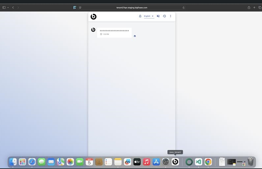This screenshot has width=262, height=169.
Task: Open Contacts from the dock
Action: (x=99, y=162)
